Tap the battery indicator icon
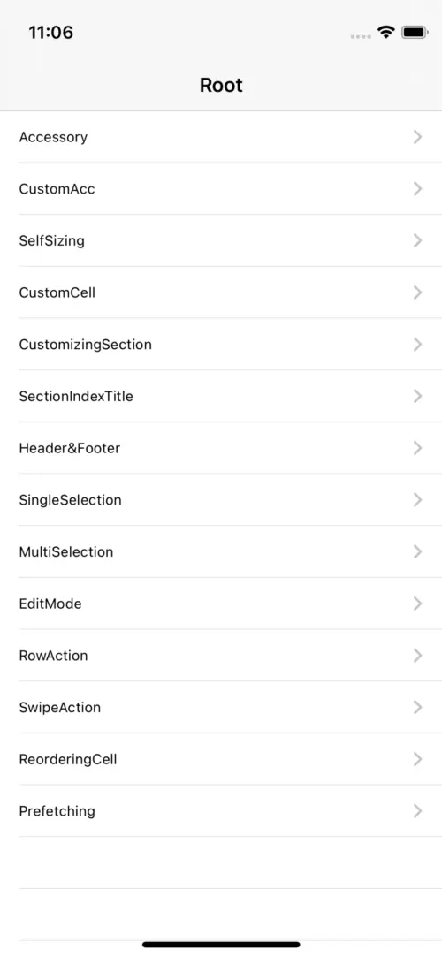The height and width of the screenshot is (957, 442). tap(415, 32)
